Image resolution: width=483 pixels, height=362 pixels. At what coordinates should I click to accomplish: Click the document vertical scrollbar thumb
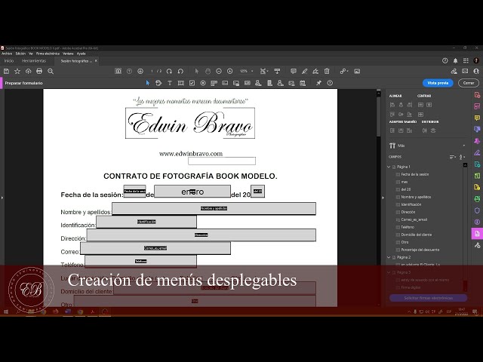379,117
